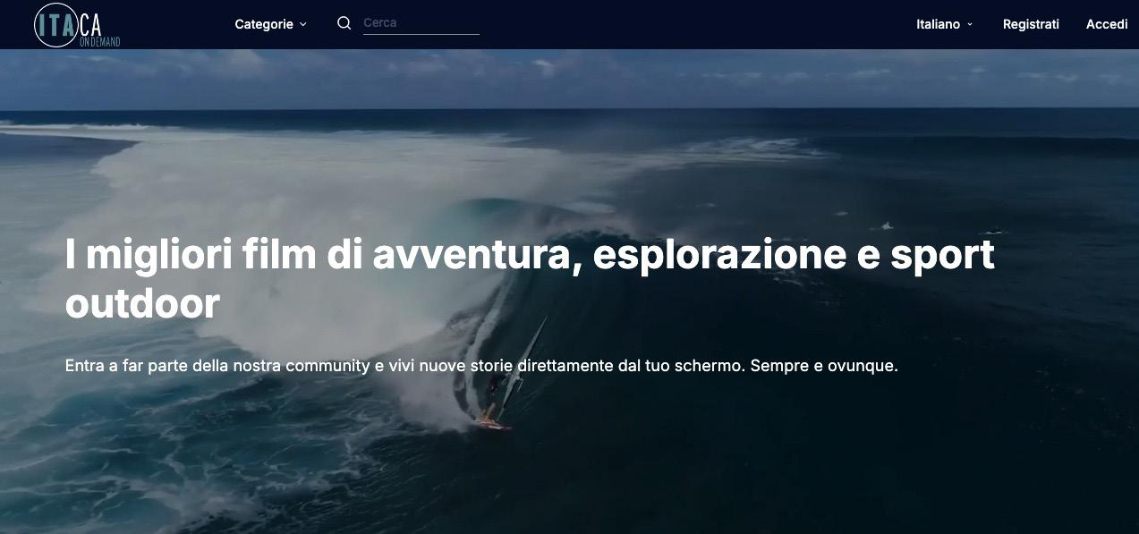The width and height of the screenshot is (1139, 534).
Task: Go to the Accedi login link
Action: pyautogui.click(x=1107, y=24)
